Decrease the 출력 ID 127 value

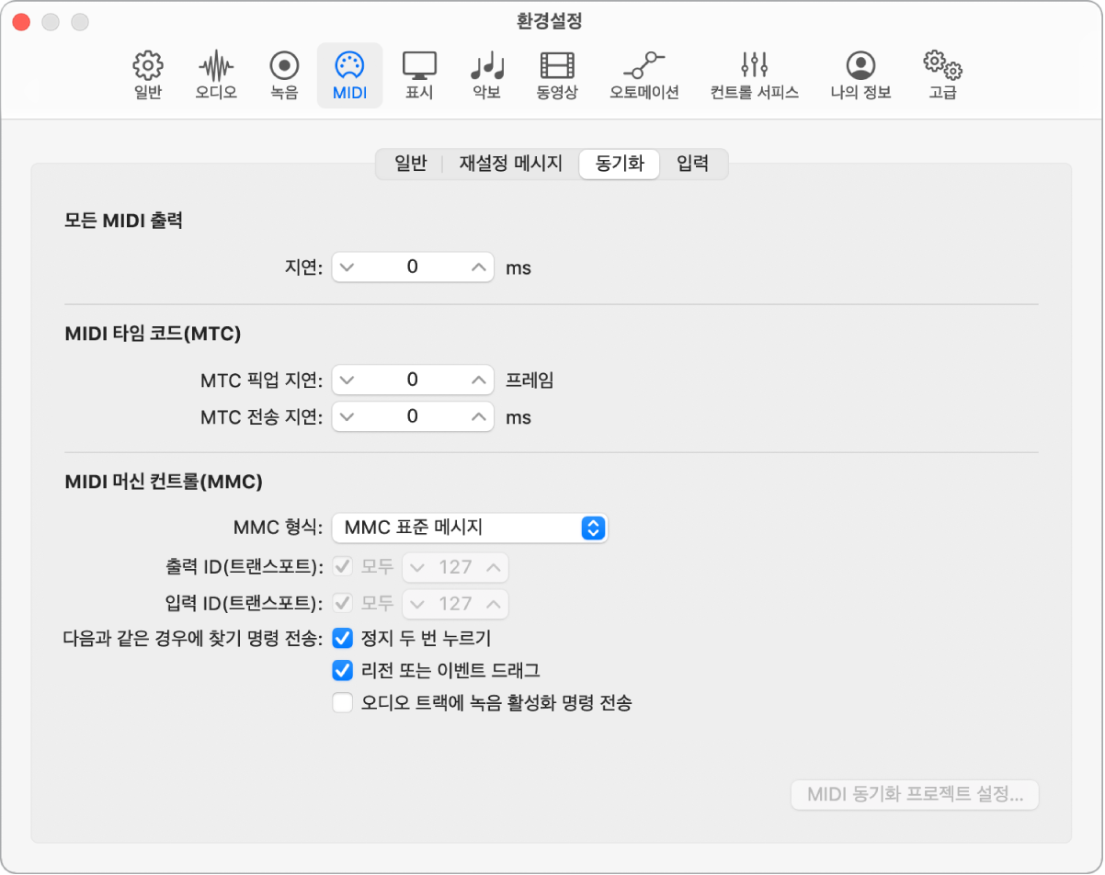coord(418,567)
